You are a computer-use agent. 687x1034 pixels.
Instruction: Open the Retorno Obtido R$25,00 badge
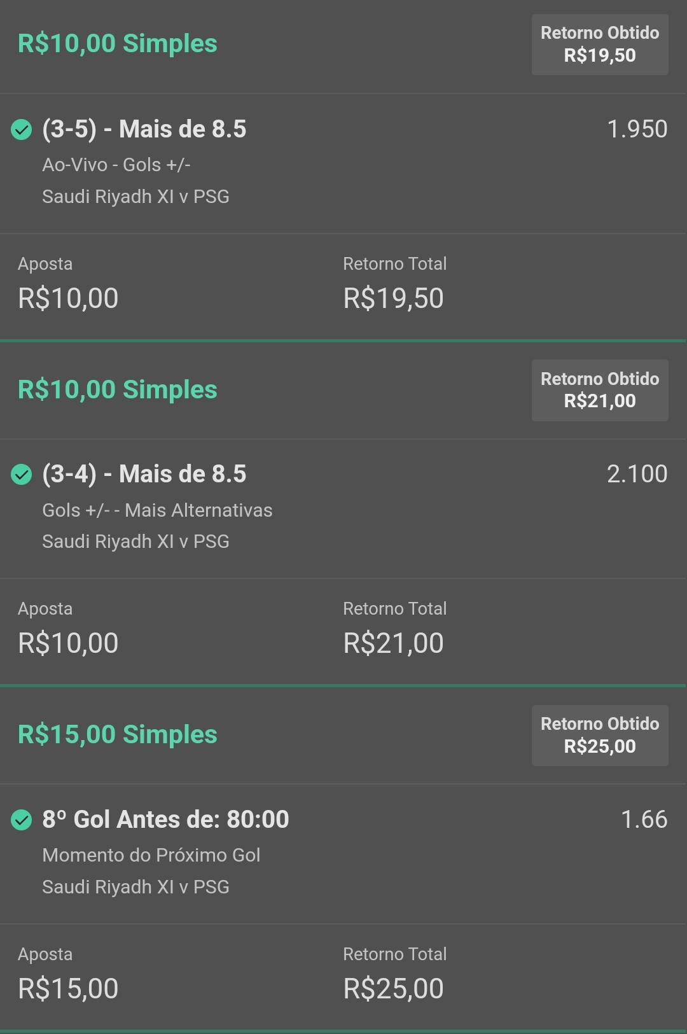point(600,735)
